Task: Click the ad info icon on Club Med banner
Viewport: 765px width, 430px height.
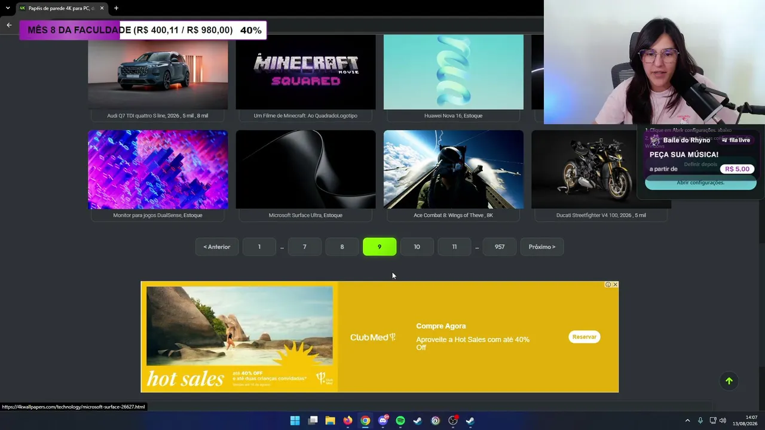Action: coord(608,284)
